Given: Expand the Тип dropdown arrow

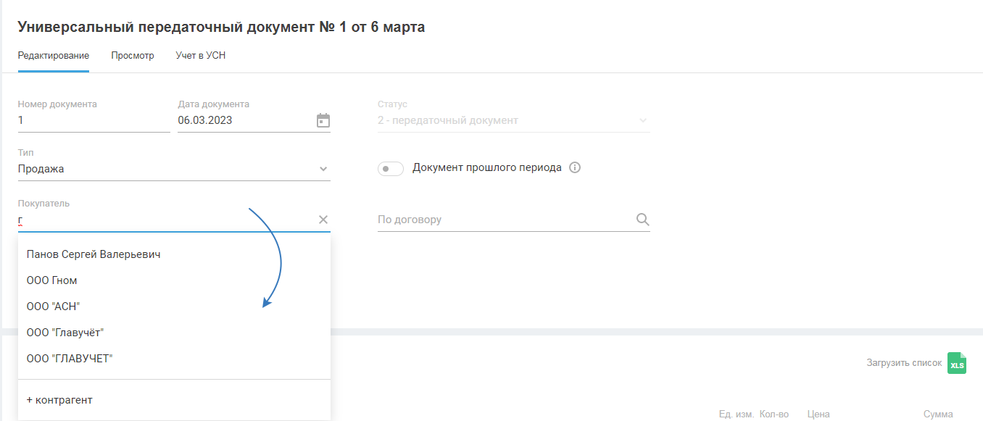Looking at the screenshot, I should click(323, 170).
